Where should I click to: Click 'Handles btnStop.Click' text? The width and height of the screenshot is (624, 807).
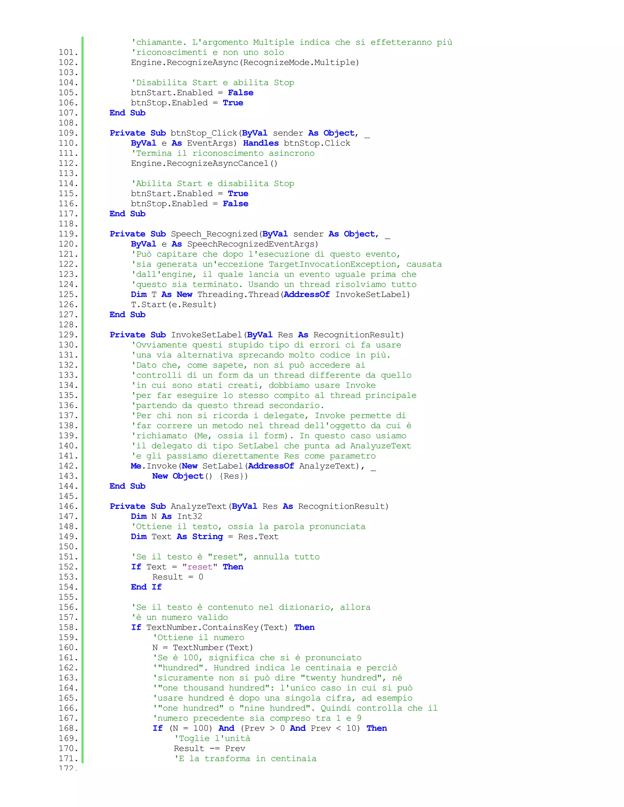point(297,143)
